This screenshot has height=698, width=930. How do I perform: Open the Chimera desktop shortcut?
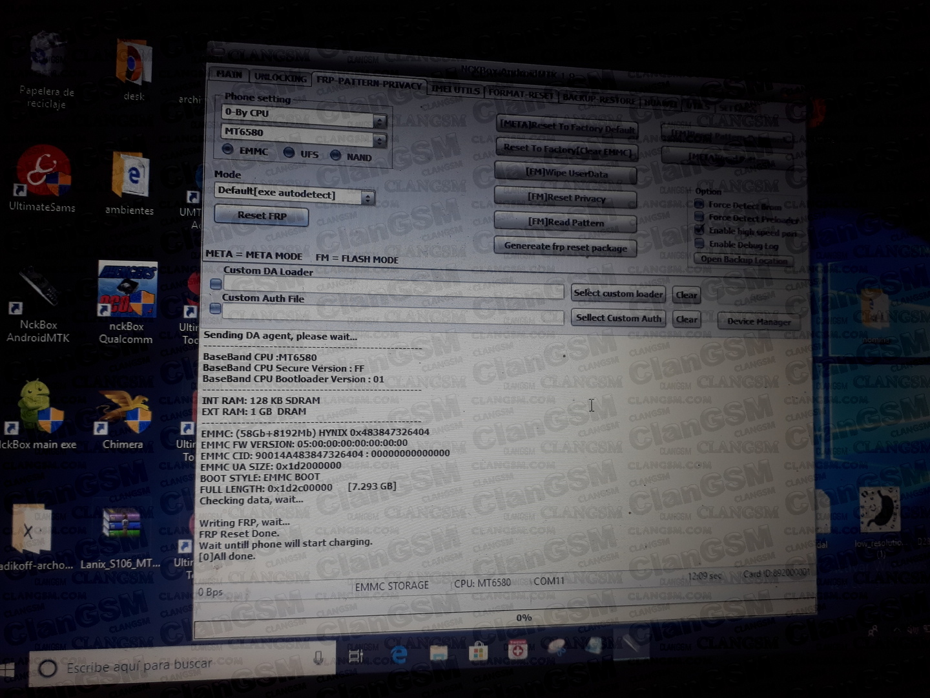[123, 412]
